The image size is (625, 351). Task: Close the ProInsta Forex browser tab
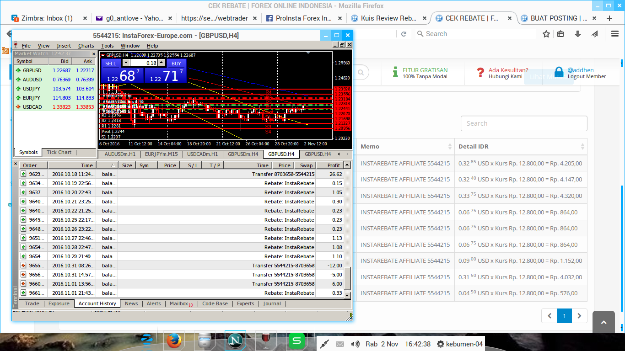340,18
